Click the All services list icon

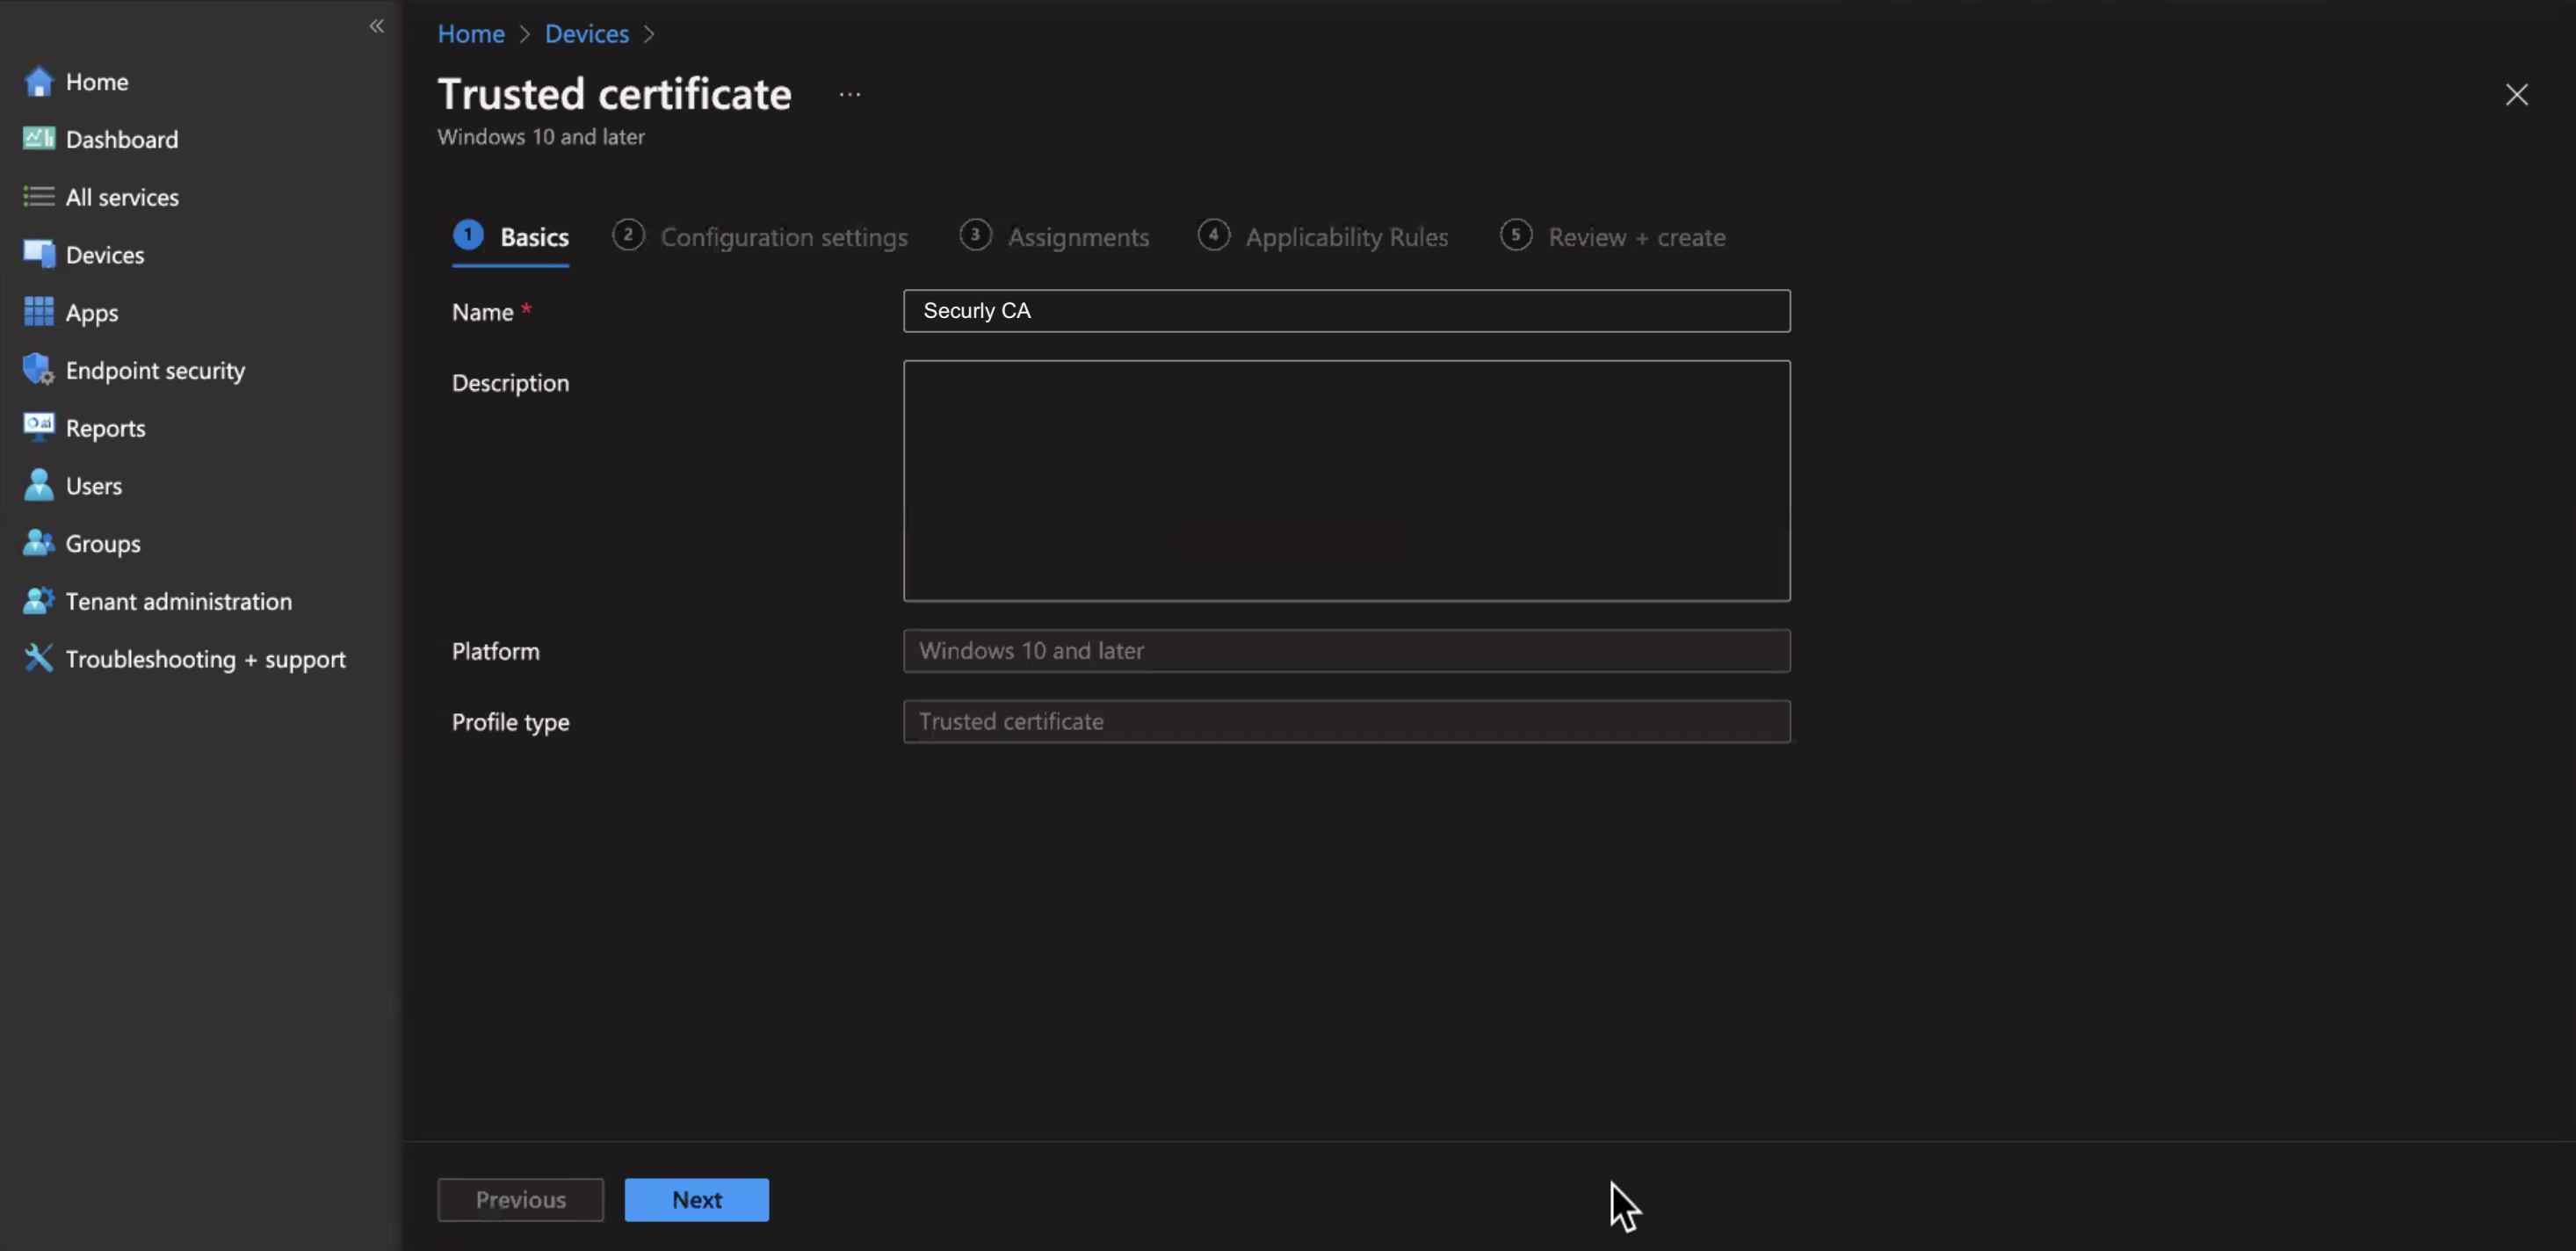point(38,197)
